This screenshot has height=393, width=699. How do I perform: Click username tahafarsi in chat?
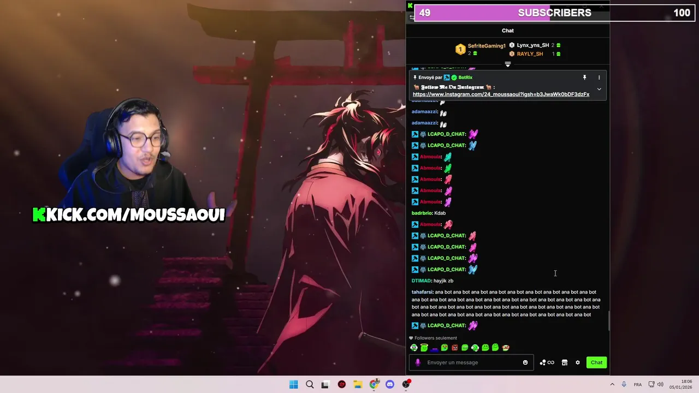pyautogui.click(x=422, y=292)
